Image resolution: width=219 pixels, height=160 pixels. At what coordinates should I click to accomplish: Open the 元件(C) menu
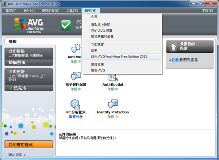(x=29, y=11)
